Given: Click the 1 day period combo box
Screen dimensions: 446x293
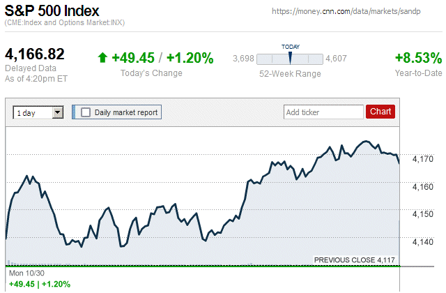Looking at the screenshot, I should (x=33, y=112).
